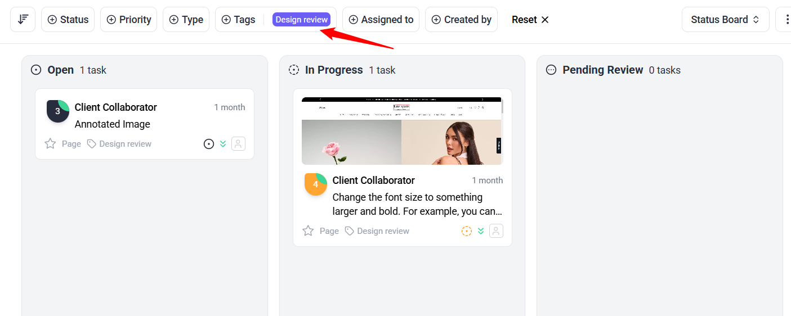
Task: Star the font size change task
Action: pos(308,231)
